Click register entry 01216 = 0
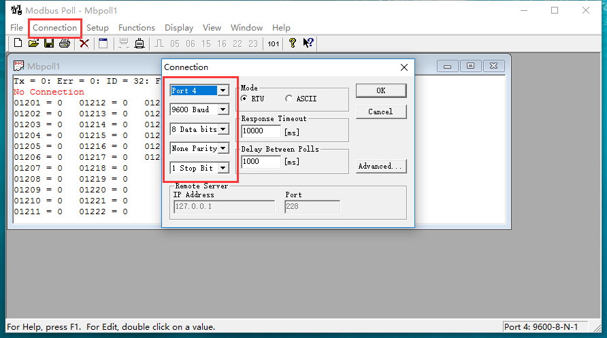The height and width of the screenshot is (338, 607). [103, 146]
